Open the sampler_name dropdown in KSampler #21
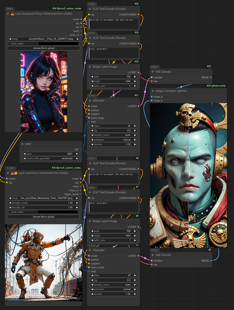 114,135
